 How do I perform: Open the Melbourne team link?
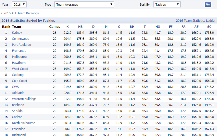point(19,57)
